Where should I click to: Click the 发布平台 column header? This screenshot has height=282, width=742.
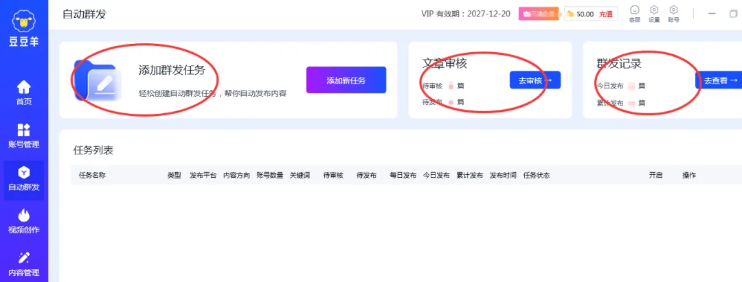point(203,175)
